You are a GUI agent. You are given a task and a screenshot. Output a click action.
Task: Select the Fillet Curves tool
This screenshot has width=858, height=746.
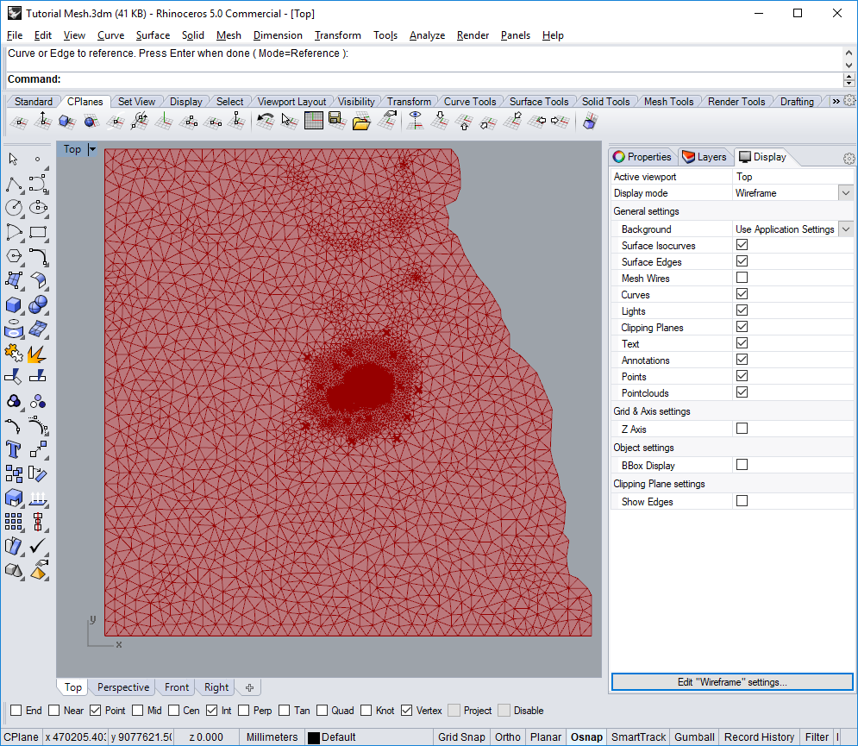point(38,256)
